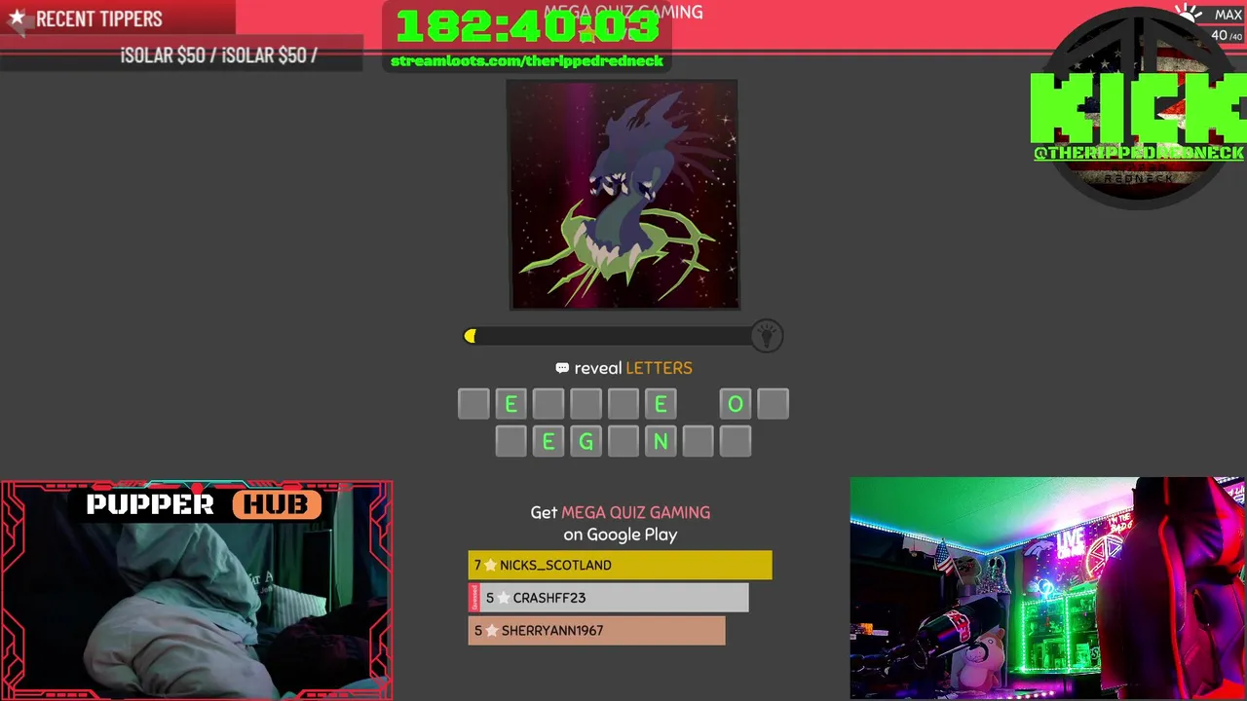Click the streamer's neon room webcam feed

[1048, 588]
